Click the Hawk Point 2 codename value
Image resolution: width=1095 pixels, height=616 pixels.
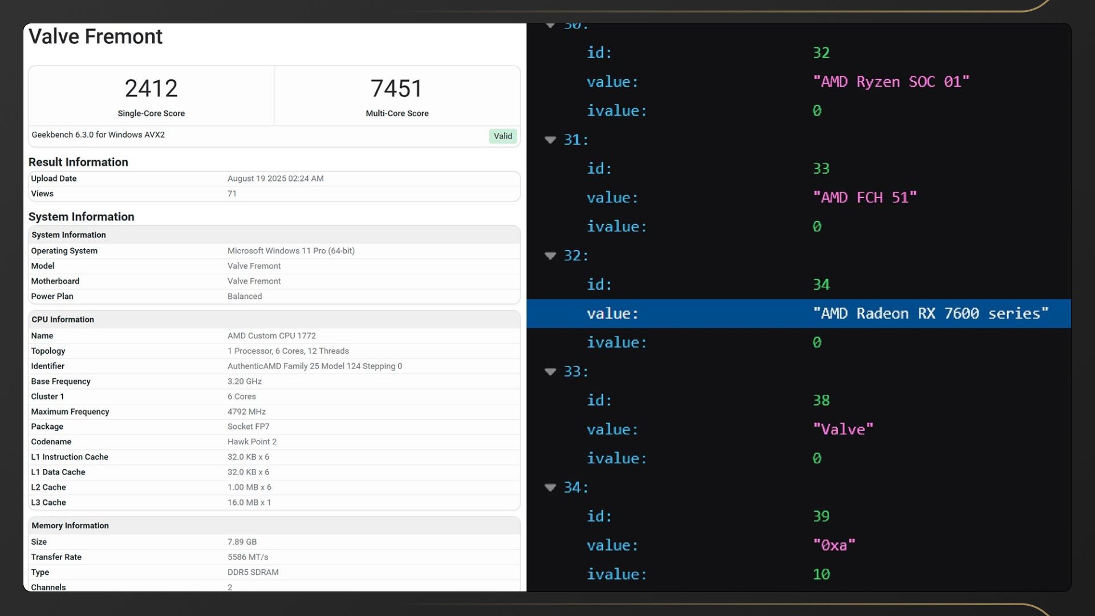click(252, 441)
